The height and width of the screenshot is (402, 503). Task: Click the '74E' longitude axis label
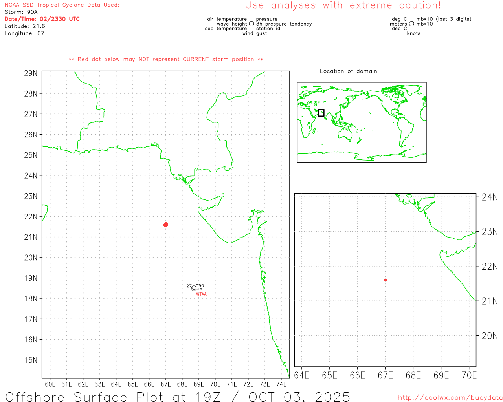click(281, 384)
